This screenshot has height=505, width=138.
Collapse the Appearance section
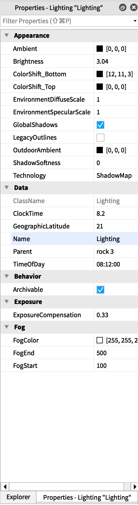(x=7, y=35)
